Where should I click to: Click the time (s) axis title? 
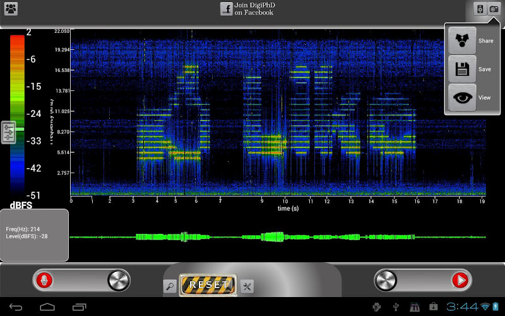point(288,209)
